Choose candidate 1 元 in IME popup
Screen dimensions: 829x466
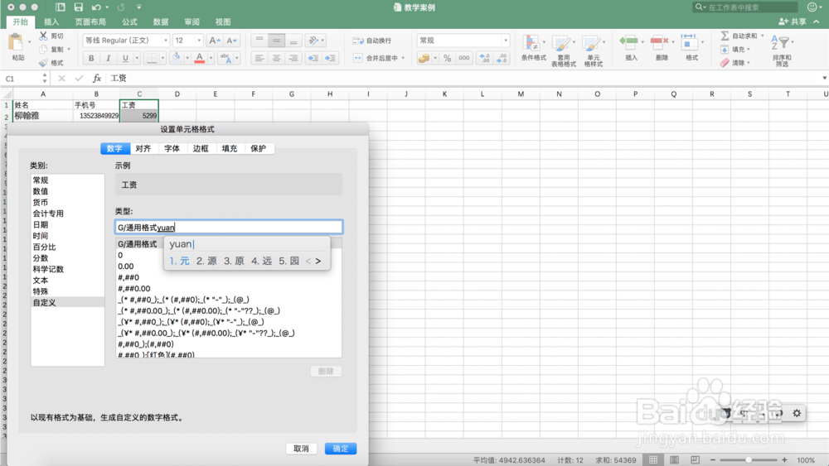[180, 261]
